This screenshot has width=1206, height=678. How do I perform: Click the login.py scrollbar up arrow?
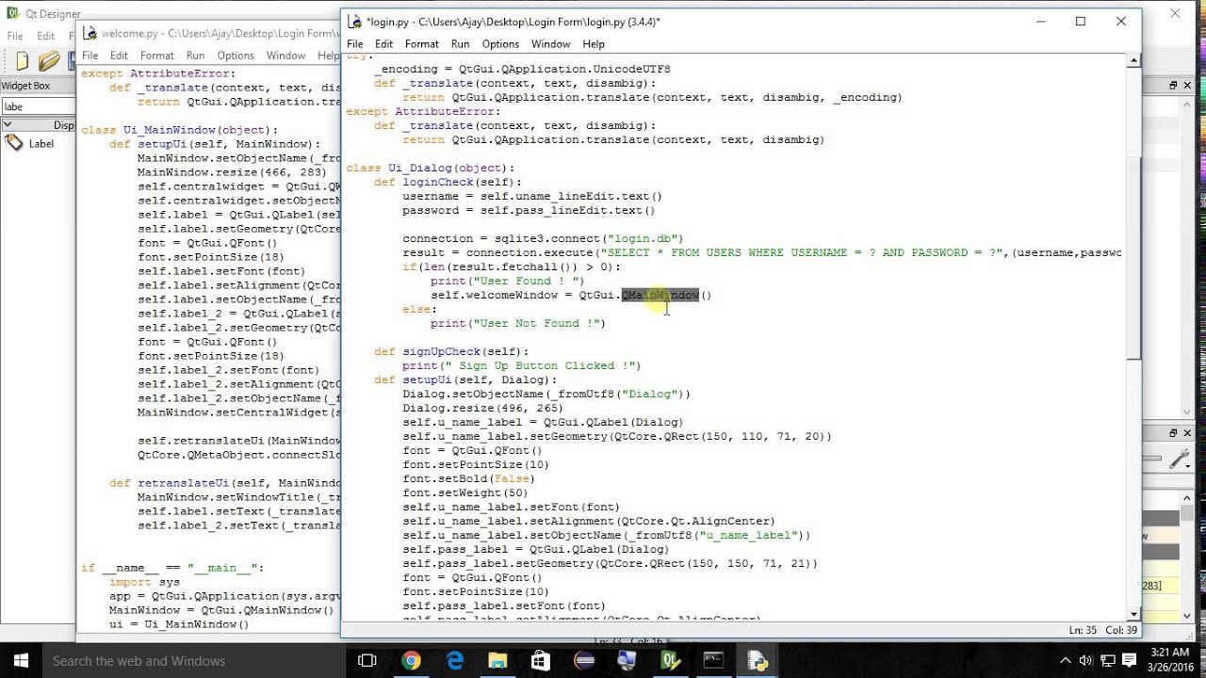(1134, 61)
